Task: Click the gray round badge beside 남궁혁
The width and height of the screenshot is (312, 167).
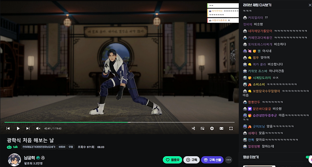Action: point(43,158)
